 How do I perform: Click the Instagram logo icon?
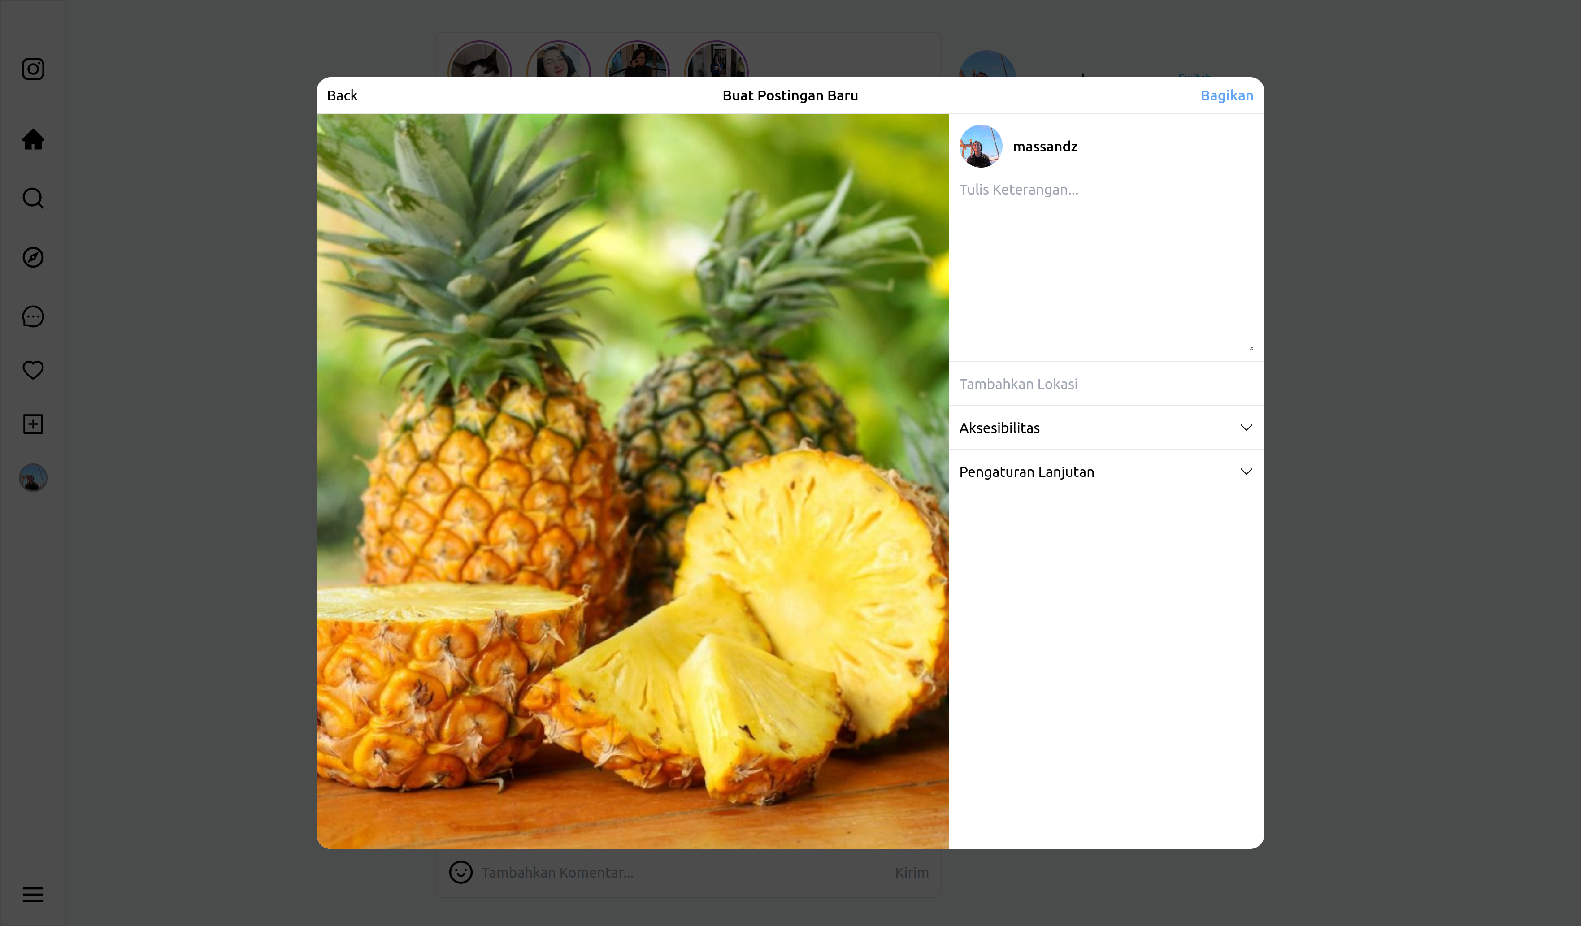tap(33, 69)
